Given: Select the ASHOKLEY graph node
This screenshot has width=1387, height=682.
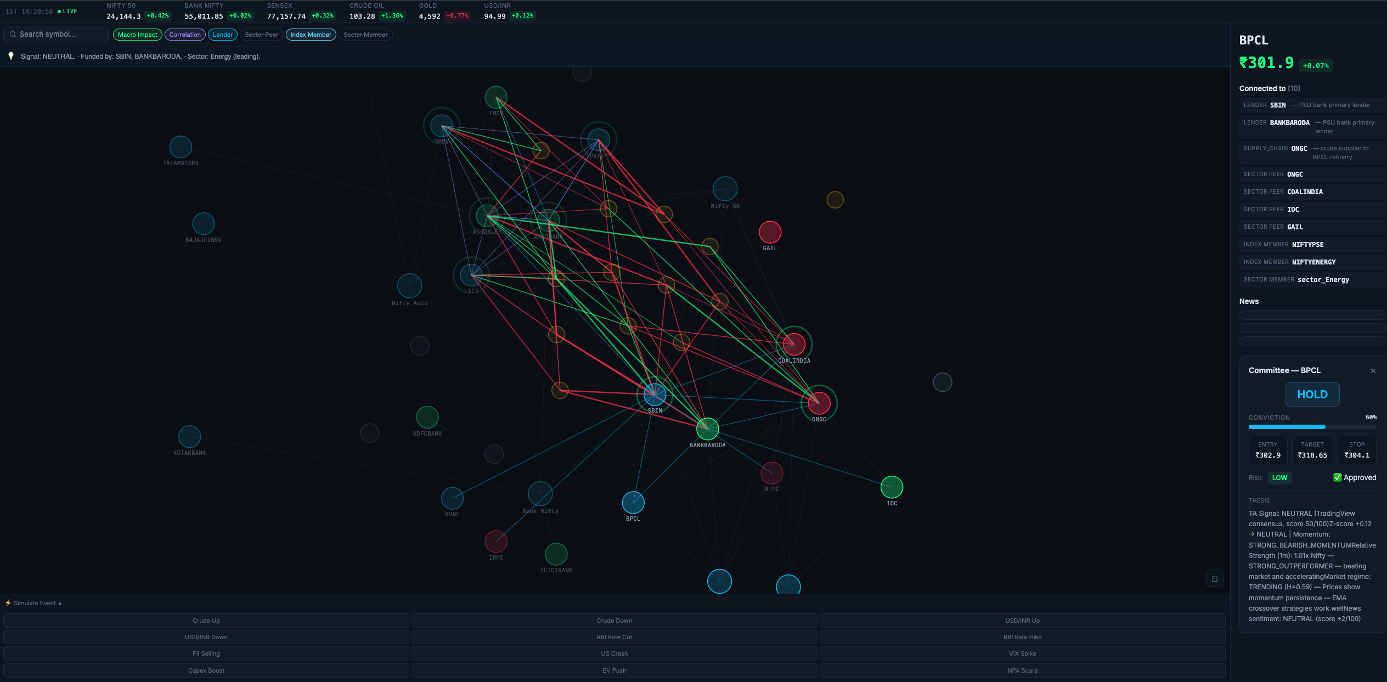Looking at the screenshot, I should pos(487,216).
